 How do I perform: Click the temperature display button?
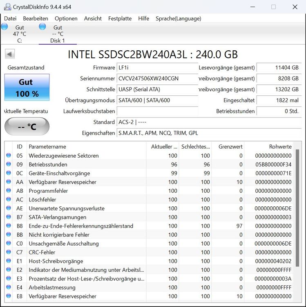tap(27, 126)
